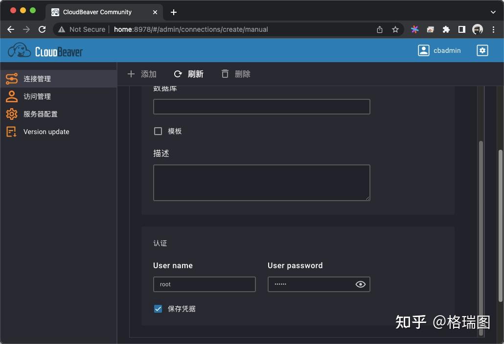This screenshot has width=504, height=344.
Task: Click the browser forward arrow
Action: click(x=26, y=29)
